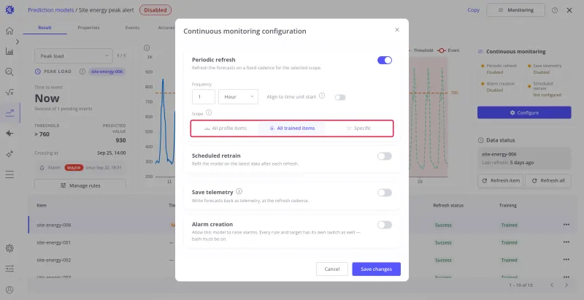Go to next page of table

click(566, 285)
